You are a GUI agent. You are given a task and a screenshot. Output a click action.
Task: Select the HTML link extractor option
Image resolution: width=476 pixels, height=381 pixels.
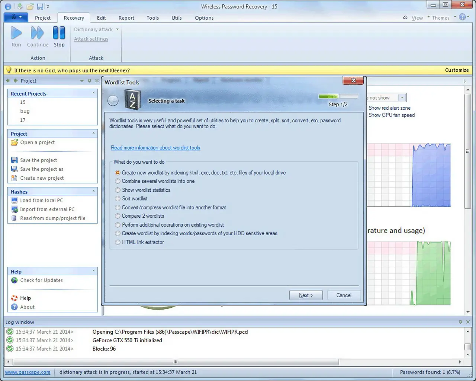point(118,242)
